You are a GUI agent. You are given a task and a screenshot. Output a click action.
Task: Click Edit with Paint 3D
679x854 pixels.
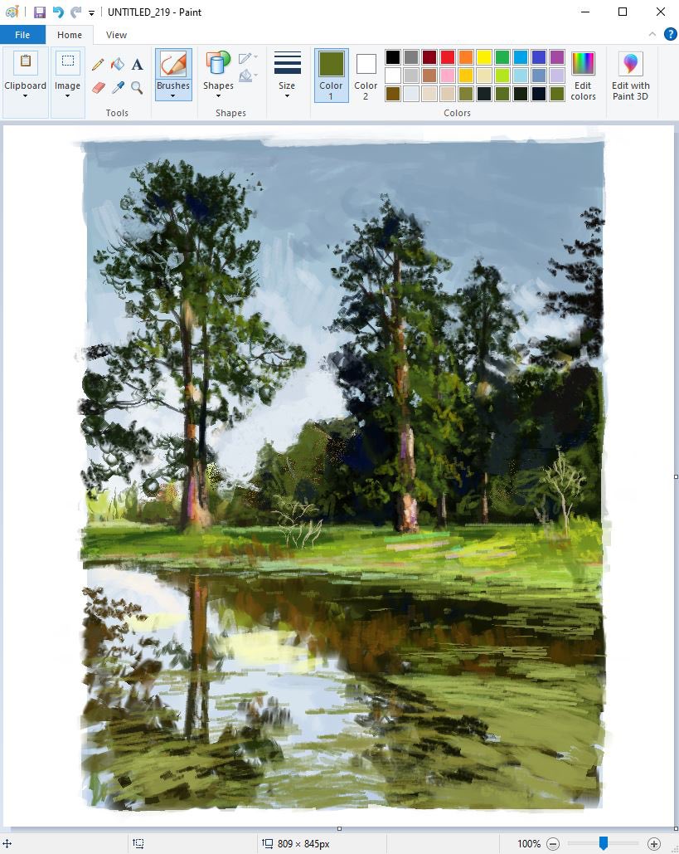[630, 75]
